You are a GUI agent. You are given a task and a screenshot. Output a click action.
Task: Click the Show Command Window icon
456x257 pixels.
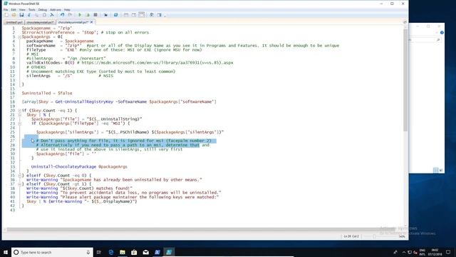152,14
